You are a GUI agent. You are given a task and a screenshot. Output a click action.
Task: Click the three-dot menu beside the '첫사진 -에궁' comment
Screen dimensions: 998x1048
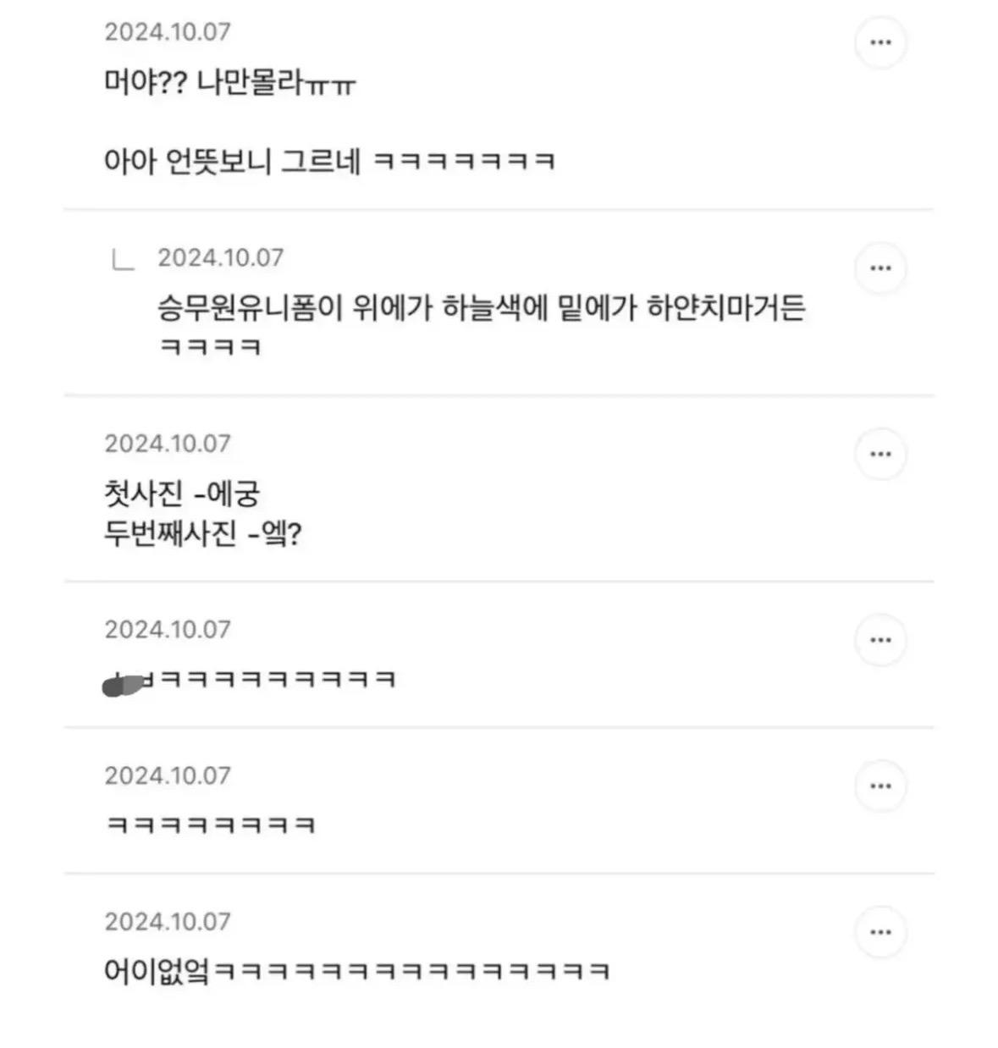880,455
